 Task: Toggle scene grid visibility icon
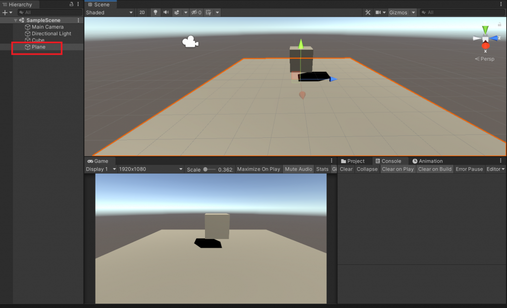208,12
